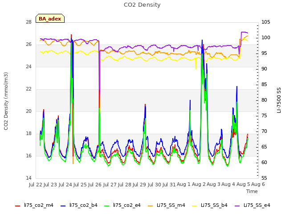Click the Aug 1 x-axis tick label
Viewport: 285px width, 214px height.
(x=183, y=185)
